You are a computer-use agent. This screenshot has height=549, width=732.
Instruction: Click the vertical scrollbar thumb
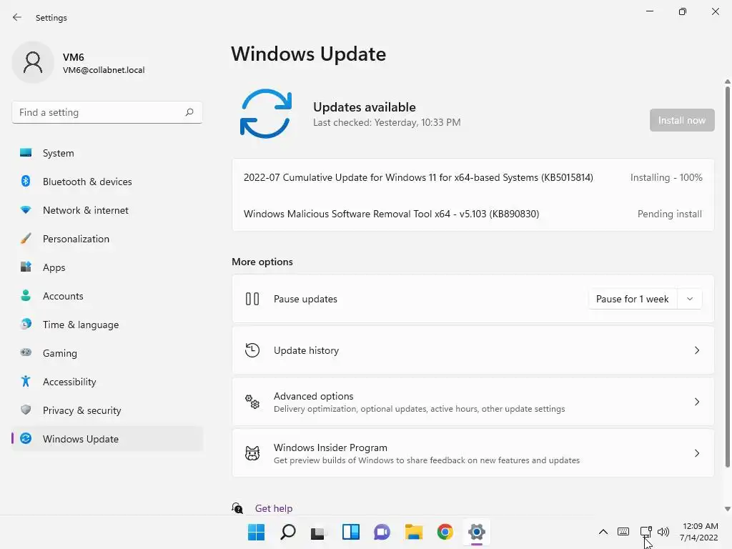click(727, 275)
